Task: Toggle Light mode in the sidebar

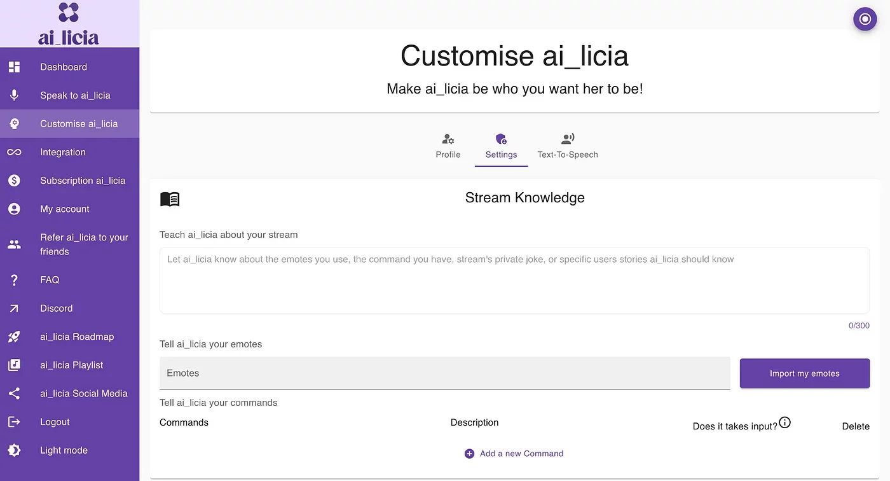Action: (64, 450)
